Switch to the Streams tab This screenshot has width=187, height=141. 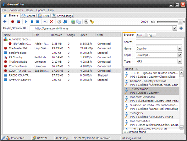coord(11,15)
